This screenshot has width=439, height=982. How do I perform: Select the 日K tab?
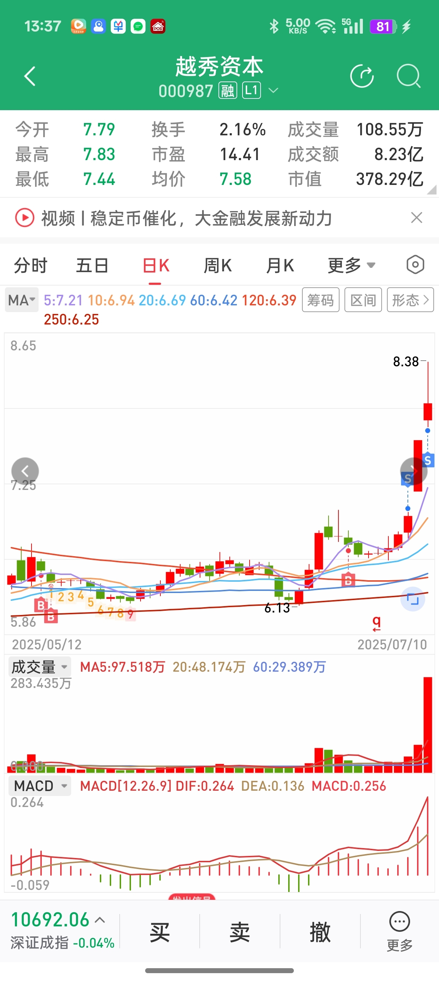point(155,265)
